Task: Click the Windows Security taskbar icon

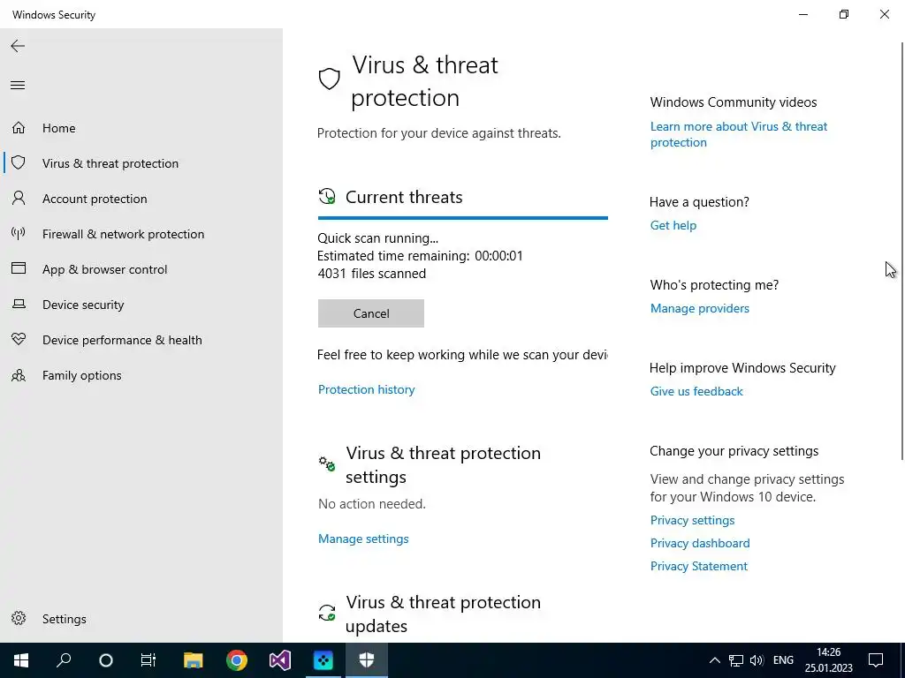Action: [367, 660]
